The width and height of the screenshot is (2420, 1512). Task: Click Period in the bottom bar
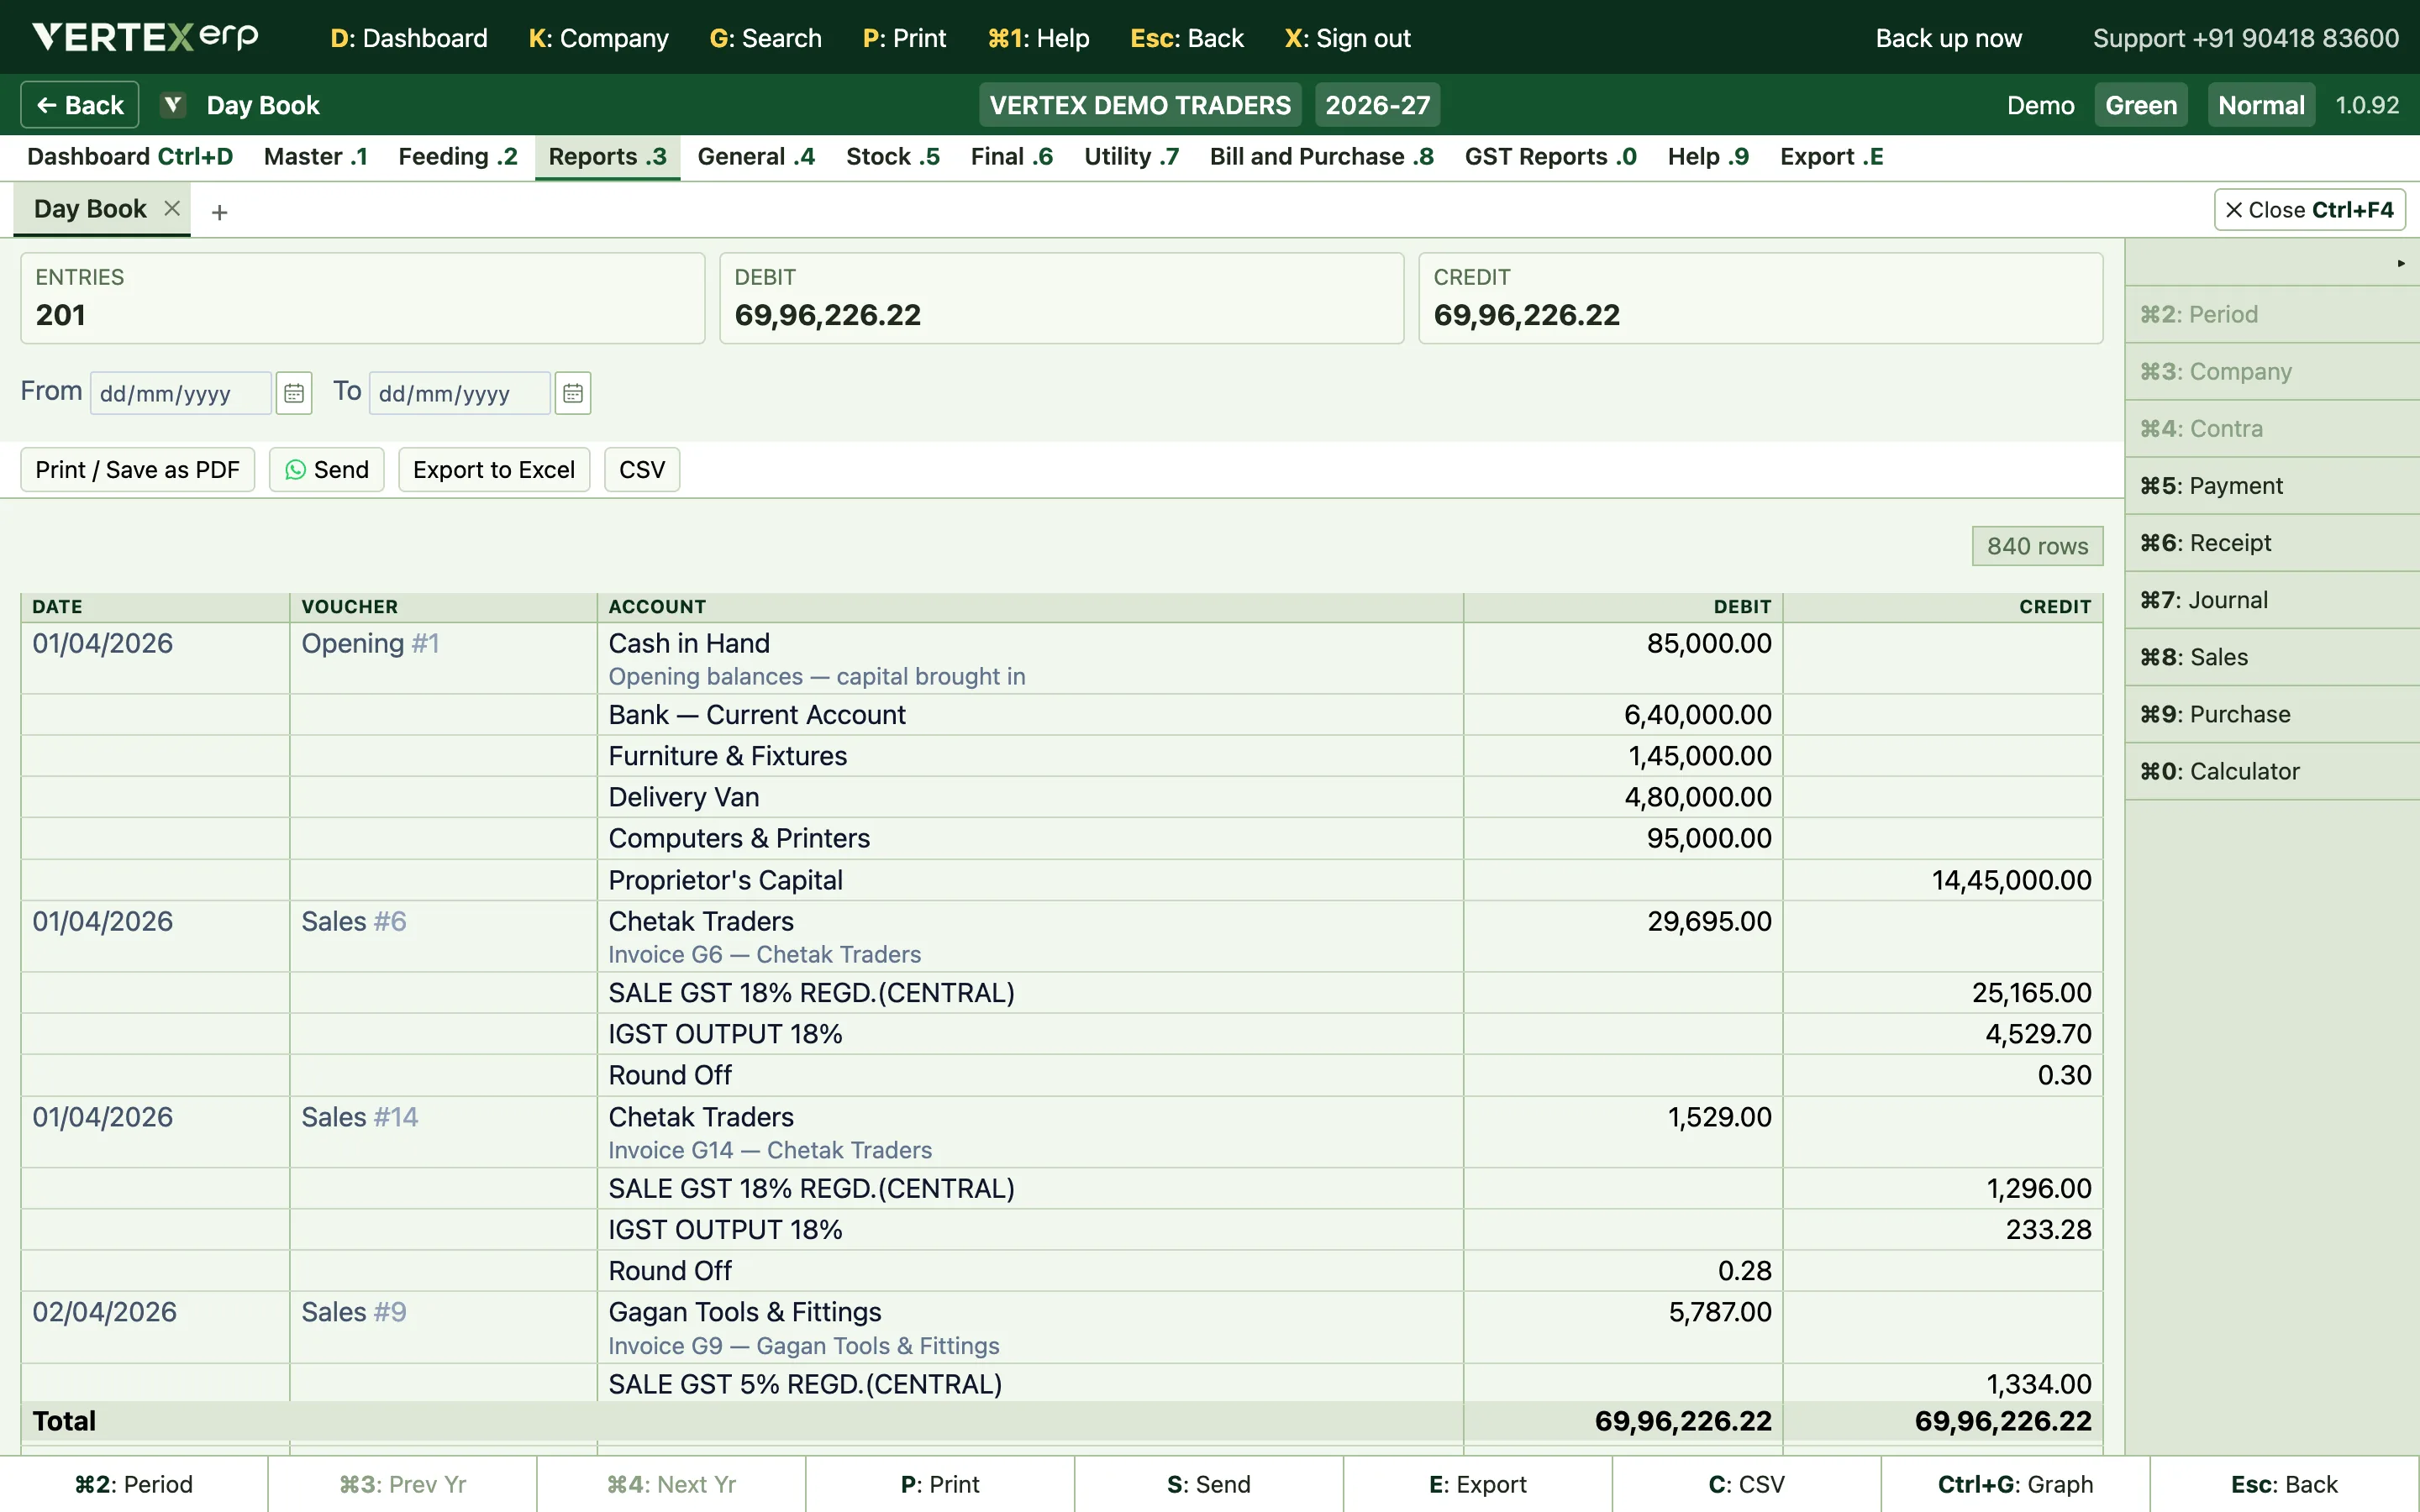(x=134, y=1484)
